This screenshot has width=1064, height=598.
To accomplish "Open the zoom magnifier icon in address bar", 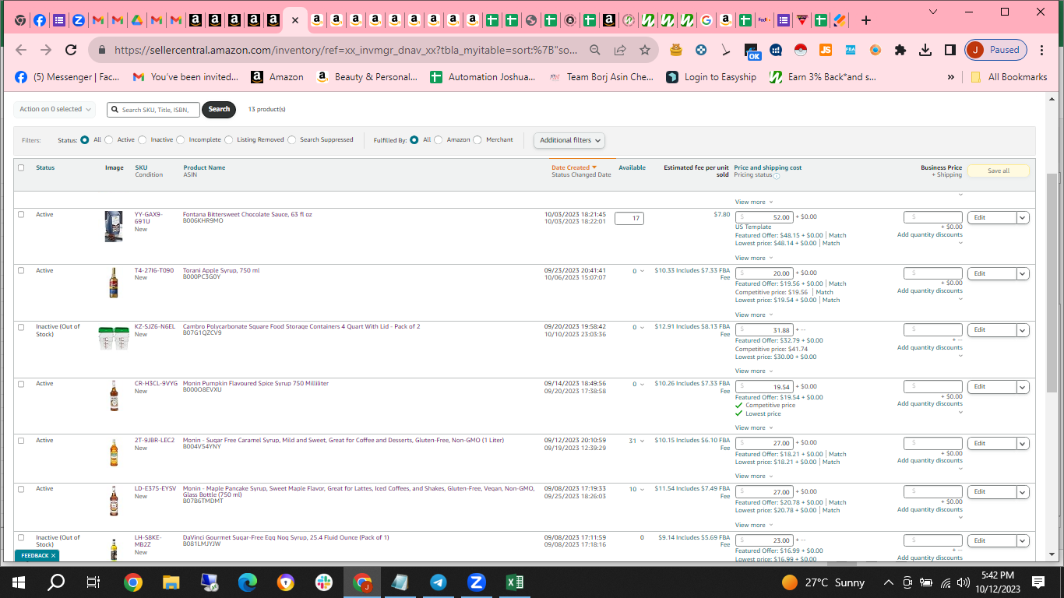I will click(595, 50).
